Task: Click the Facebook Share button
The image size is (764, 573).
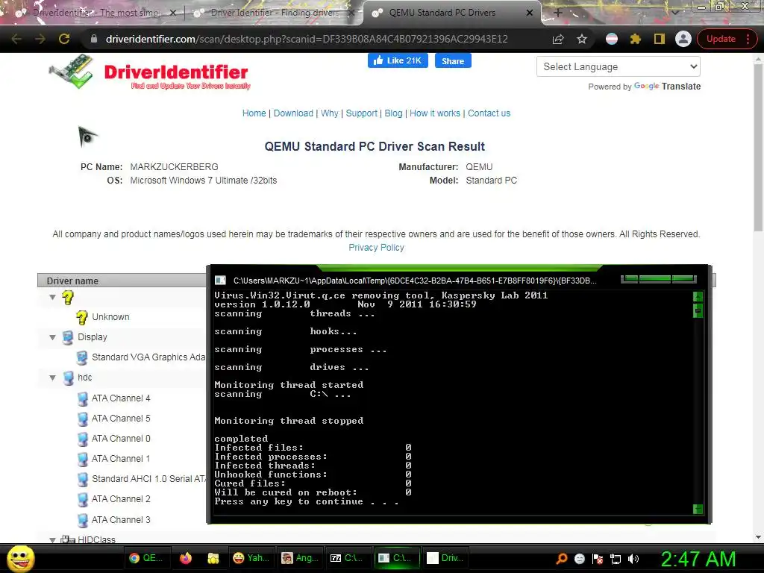Action: point(453,61)
